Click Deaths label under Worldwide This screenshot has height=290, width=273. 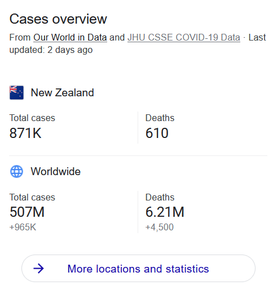(x=160, y=198)
